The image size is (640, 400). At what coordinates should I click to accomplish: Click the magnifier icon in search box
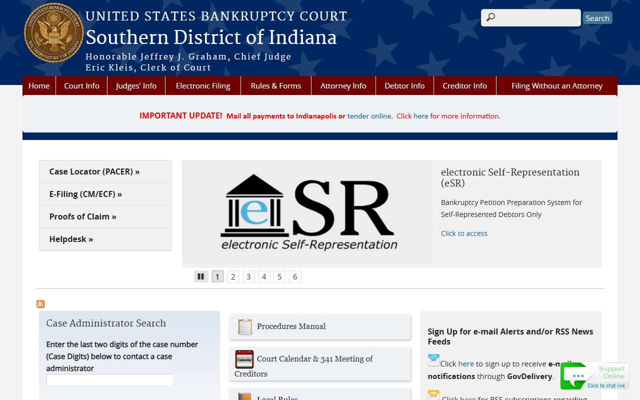coord(490,17)
